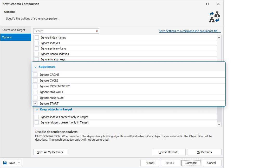The height and width of the screenshot is (168, 260).
Task: Cancel the schema comparison wizard
Action: point(212,163)
